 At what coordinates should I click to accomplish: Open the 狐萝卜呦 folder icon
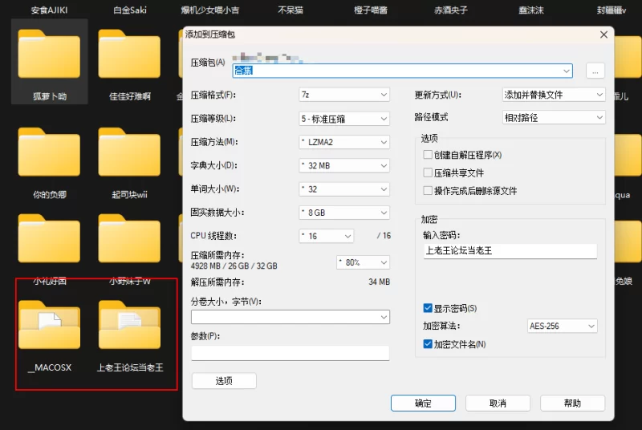49,55
